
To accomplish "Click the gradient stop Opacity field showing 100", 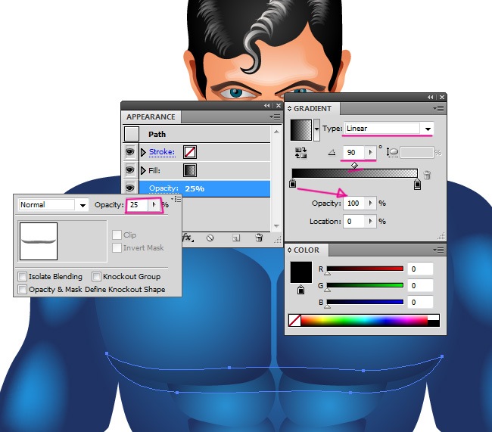I will coord(353,203).
